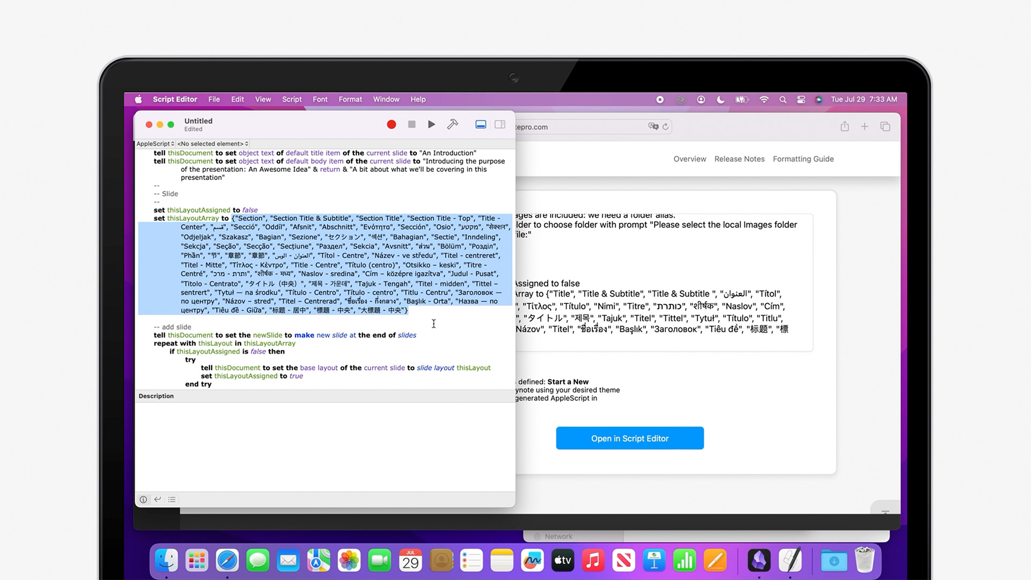Open Control Center in menu bar
Viewport: 1031px width, 580px height.
(x=801, y=99)
